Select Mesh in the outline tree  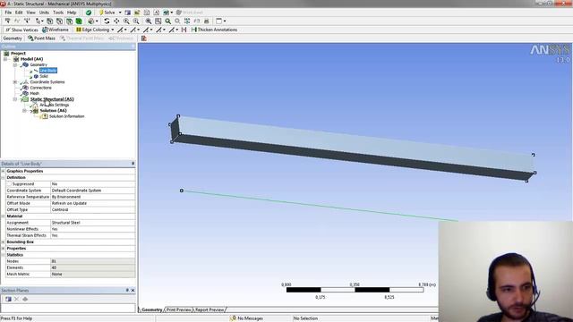(34, 93)
